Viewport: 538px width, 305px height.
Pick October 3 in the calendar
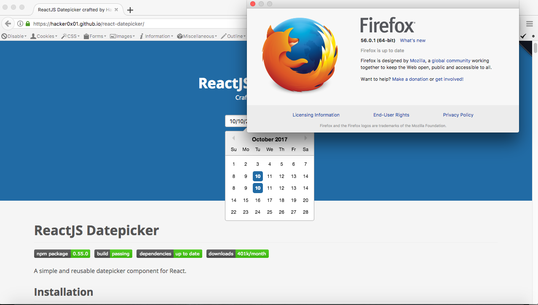tap(257, 164)
